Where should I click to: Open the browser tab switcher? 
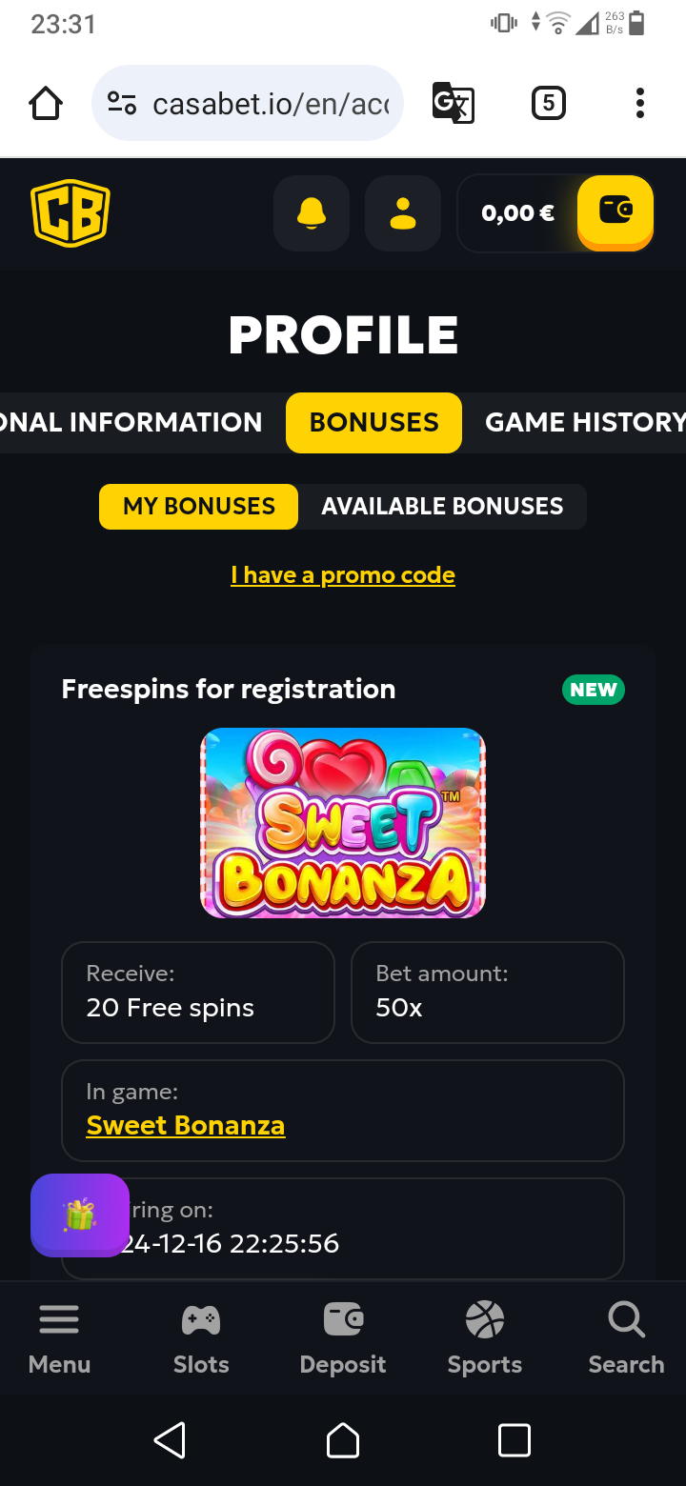tap(548, 103)
